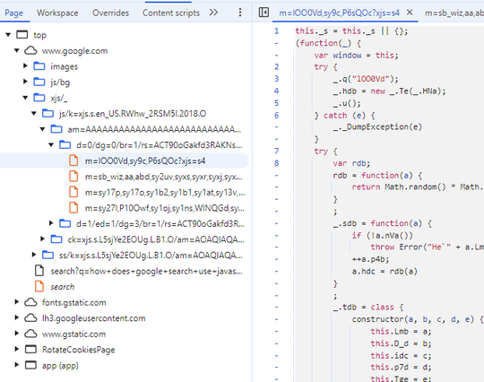Expand the js/bg folder
The width and height of the screenshot is (484, 382).
pos(25,82)
